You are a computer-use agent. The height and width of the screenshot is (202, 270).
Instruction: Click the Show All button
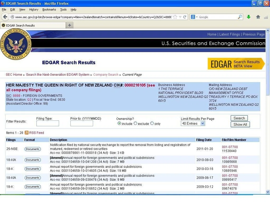[x=240, y=124]
